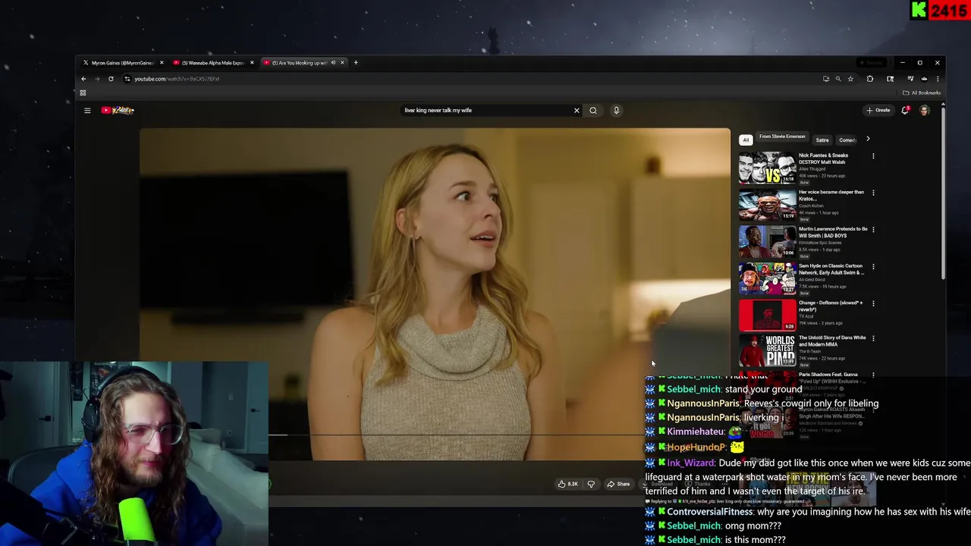Go to the YouTube home logo
This screenshot has height=546, width=971.
[118, 110]
